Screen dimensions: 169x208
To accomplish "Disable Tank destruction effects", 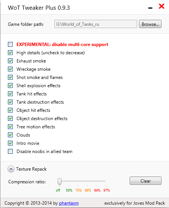I will click(x=10, y=102).
